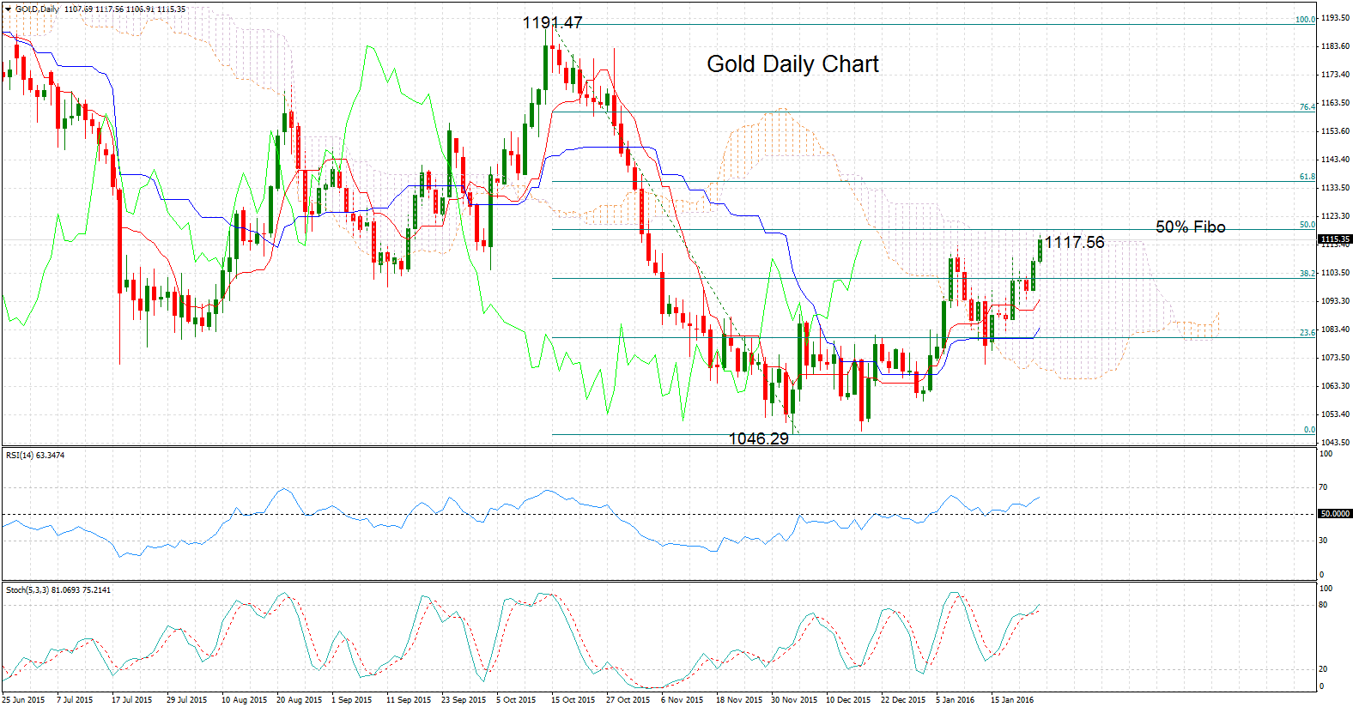Click the 5 Jan 2016 date label
The image size is (1353, 707).
[x=956, y=700]
